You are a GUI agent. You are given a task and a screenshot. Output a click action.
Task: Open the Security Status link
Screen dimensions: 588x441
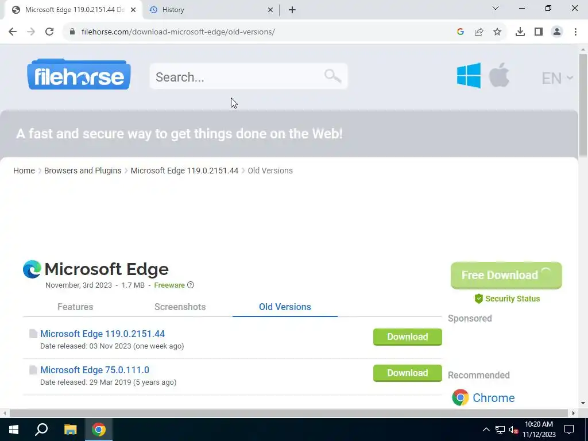pyautogui.click(x=507, y=299)
